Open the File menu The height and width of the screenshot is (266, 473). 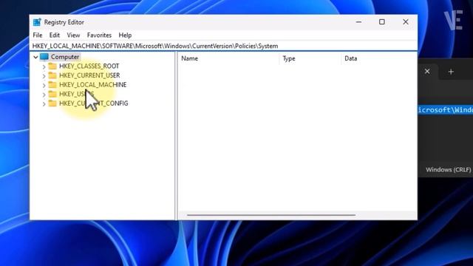click(38, 35)
